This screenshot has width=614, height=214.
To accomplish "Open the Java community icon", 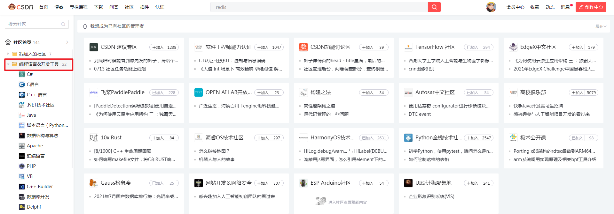I will click(x=22, y=115).
